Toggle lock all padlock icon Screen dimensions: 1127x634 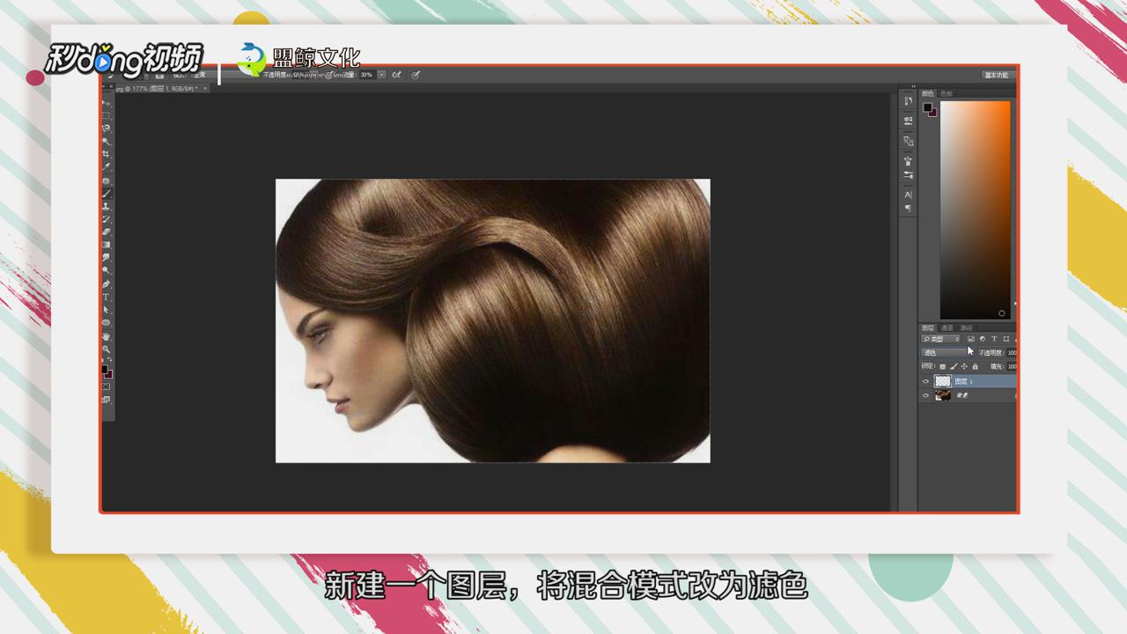tap(975, 365)
